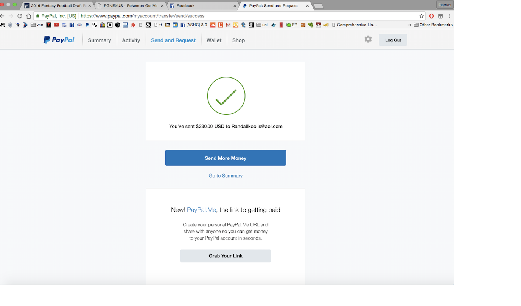The image size is (521, 306).
Task: Open the Wallet nav item
Action: [214, 40]
